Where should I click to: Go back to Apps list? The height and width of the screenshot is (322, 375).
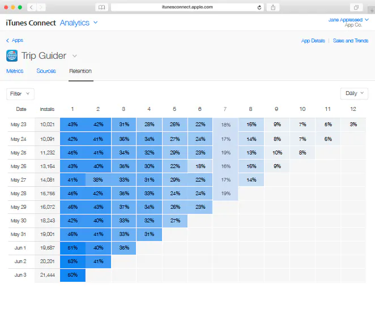(15, 41)
